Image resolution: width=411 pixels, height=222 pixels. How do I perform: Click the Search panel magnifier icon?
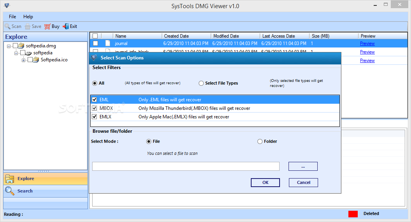point(10,191)
